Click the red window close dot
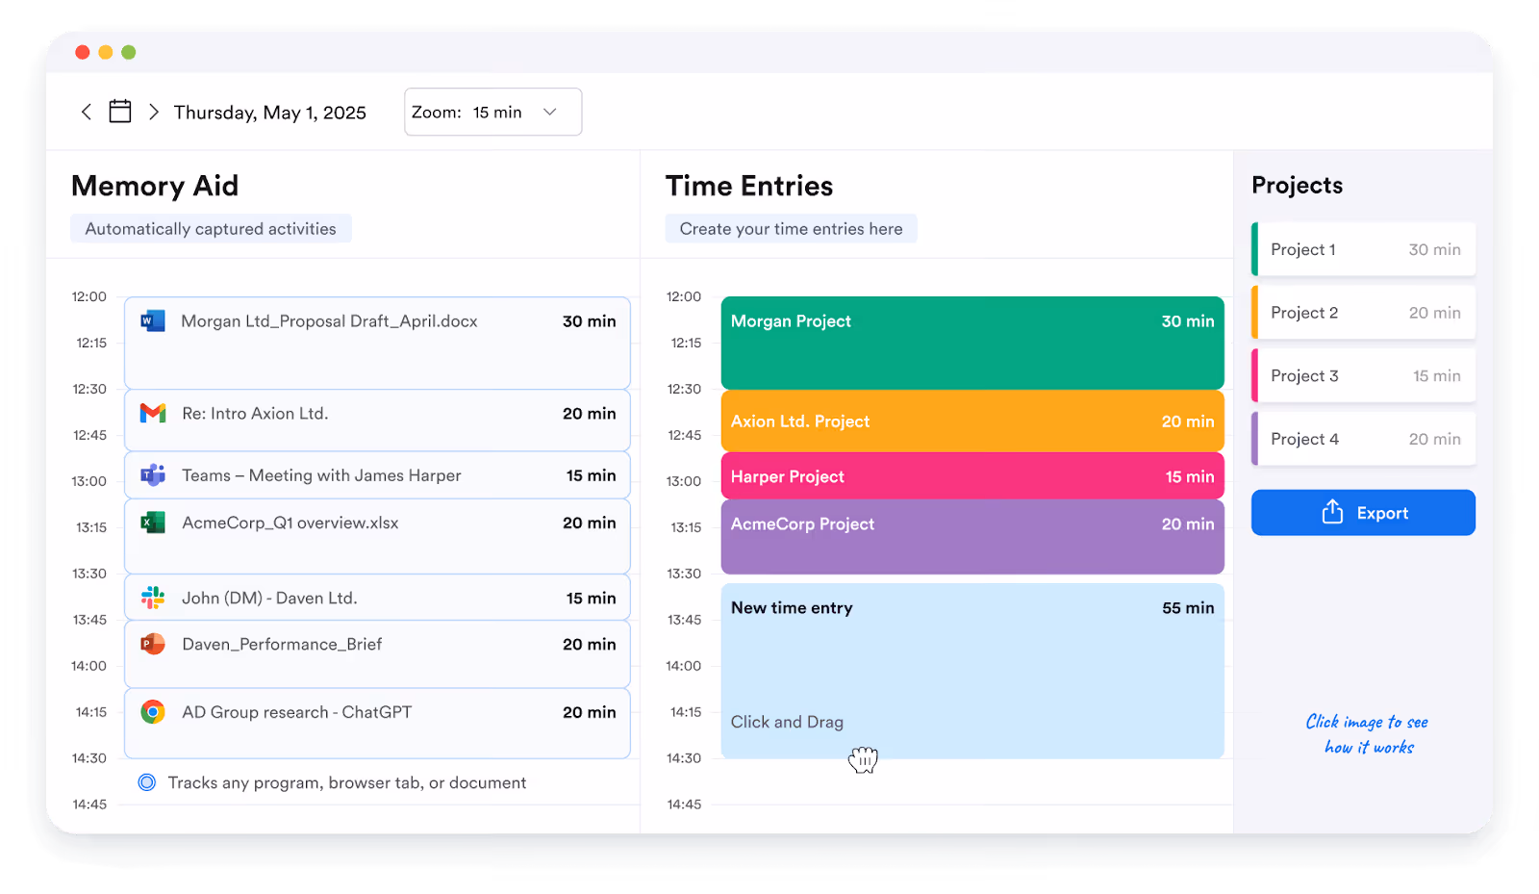 83,52
